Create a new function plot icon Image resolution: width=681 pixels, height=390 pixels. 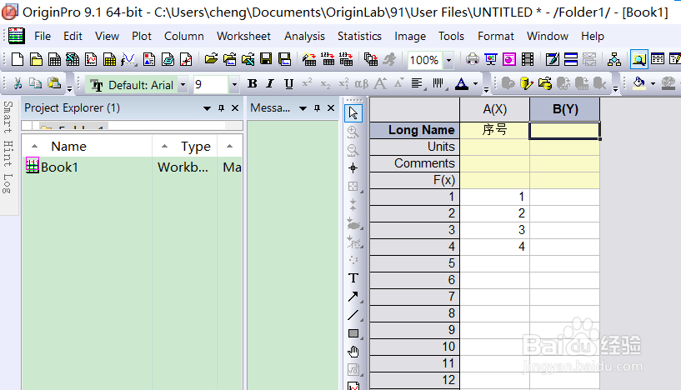(128, 59)
